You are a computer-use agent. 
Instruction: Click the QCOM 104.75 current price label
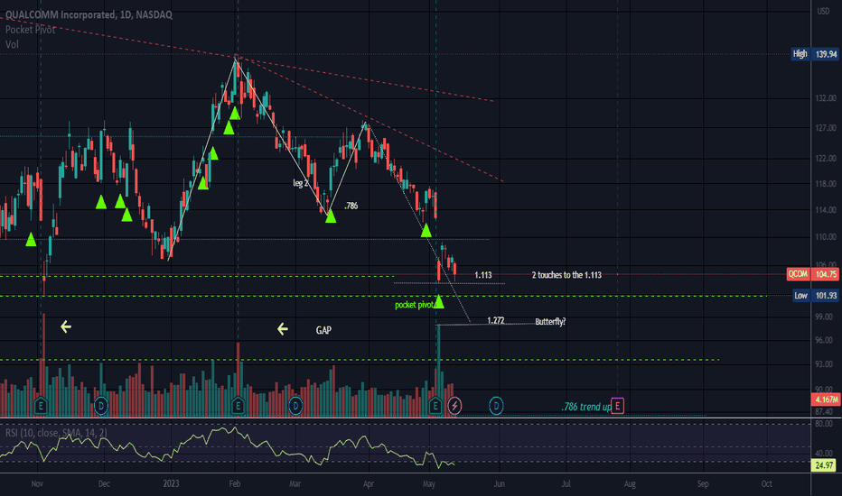[812, 274]
